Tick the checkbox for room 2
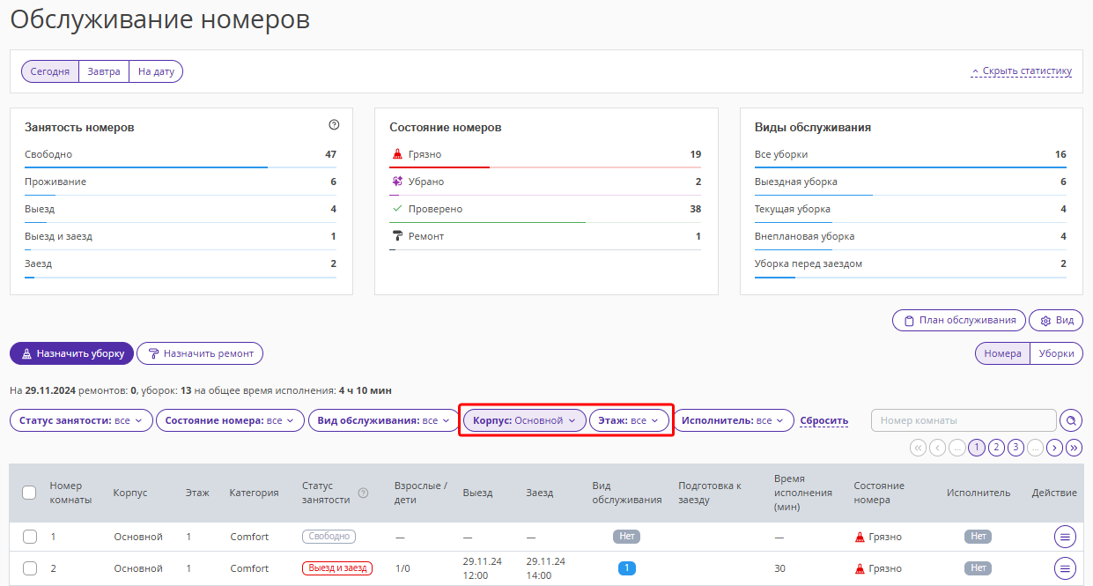 click(x=30, y=568)
